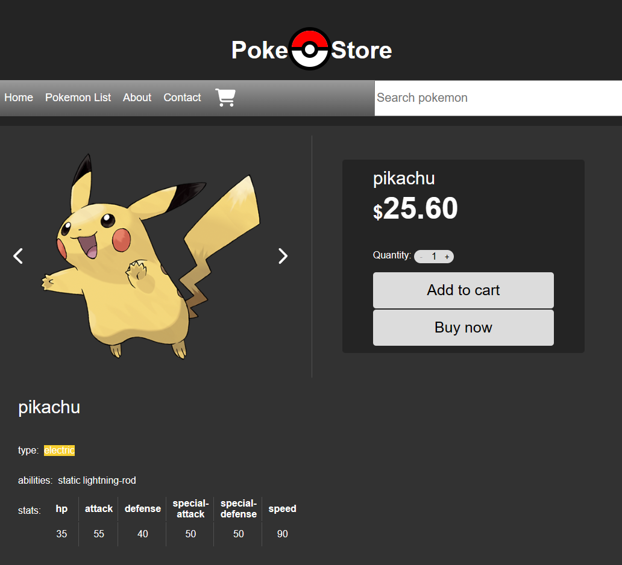This screenshot has height=565, width=622.
Task: Select the hp stat column header
Action: tap(61, 509)
